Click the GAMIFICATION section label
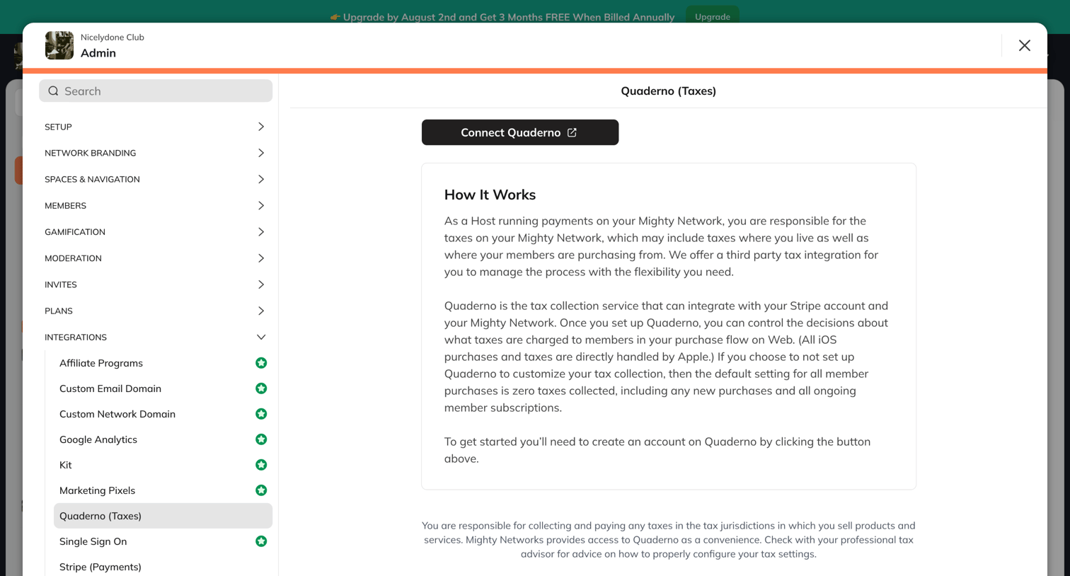The image size is (1070, 576). (75, 232)
